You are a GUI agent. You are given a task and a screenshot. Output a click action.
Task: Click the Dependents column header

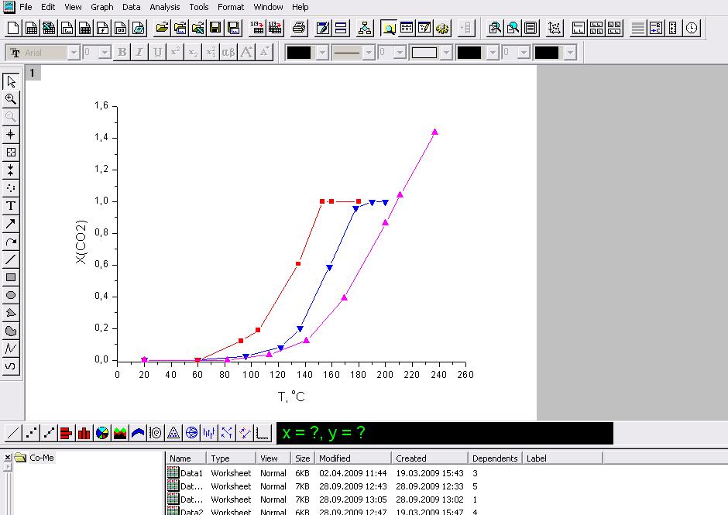(494, 458)
